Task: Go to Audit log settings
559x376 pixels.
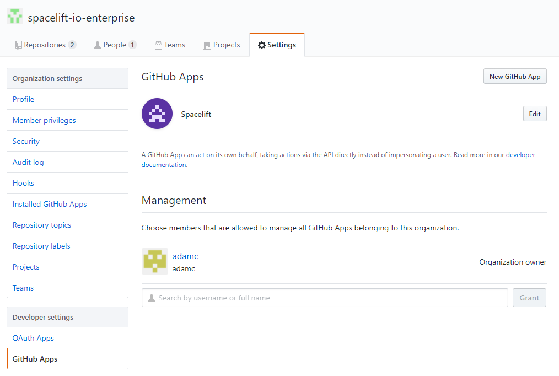Action: (x=28, y=162)
